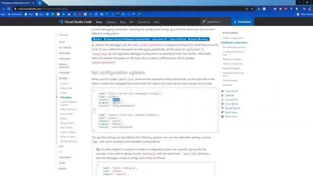Open Settings Reference in the sidebar

pos(68,141)
